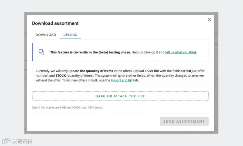The image size is (243, 146).
Task: Click the watermark logo icon at bottom-left
Action: tap(6, 141)
